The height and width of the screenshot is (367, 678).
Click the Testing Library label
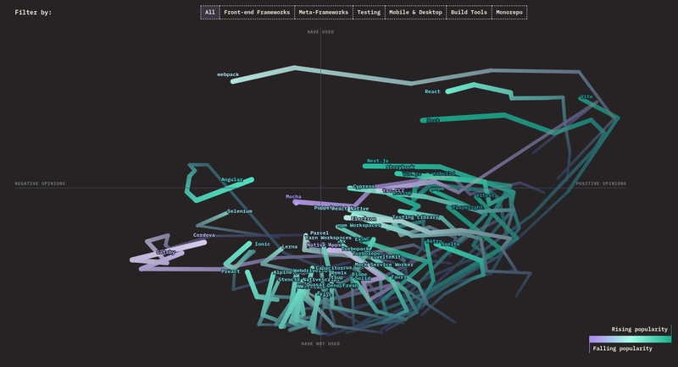click(415, 217)
